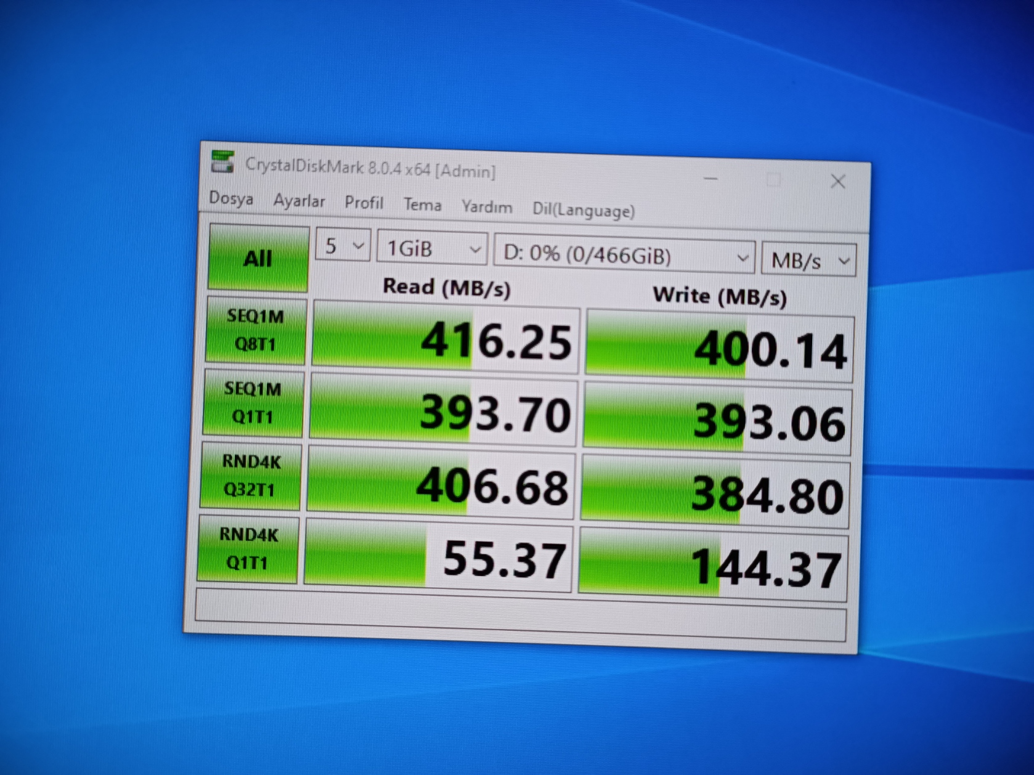
Task: Open the Tema menu
Action: tap(422, 205)
